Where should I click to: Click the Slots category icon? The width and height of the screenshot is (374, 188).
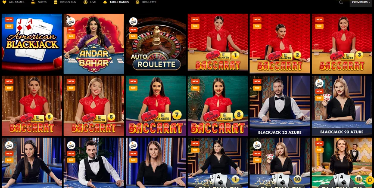pos(33,2)
